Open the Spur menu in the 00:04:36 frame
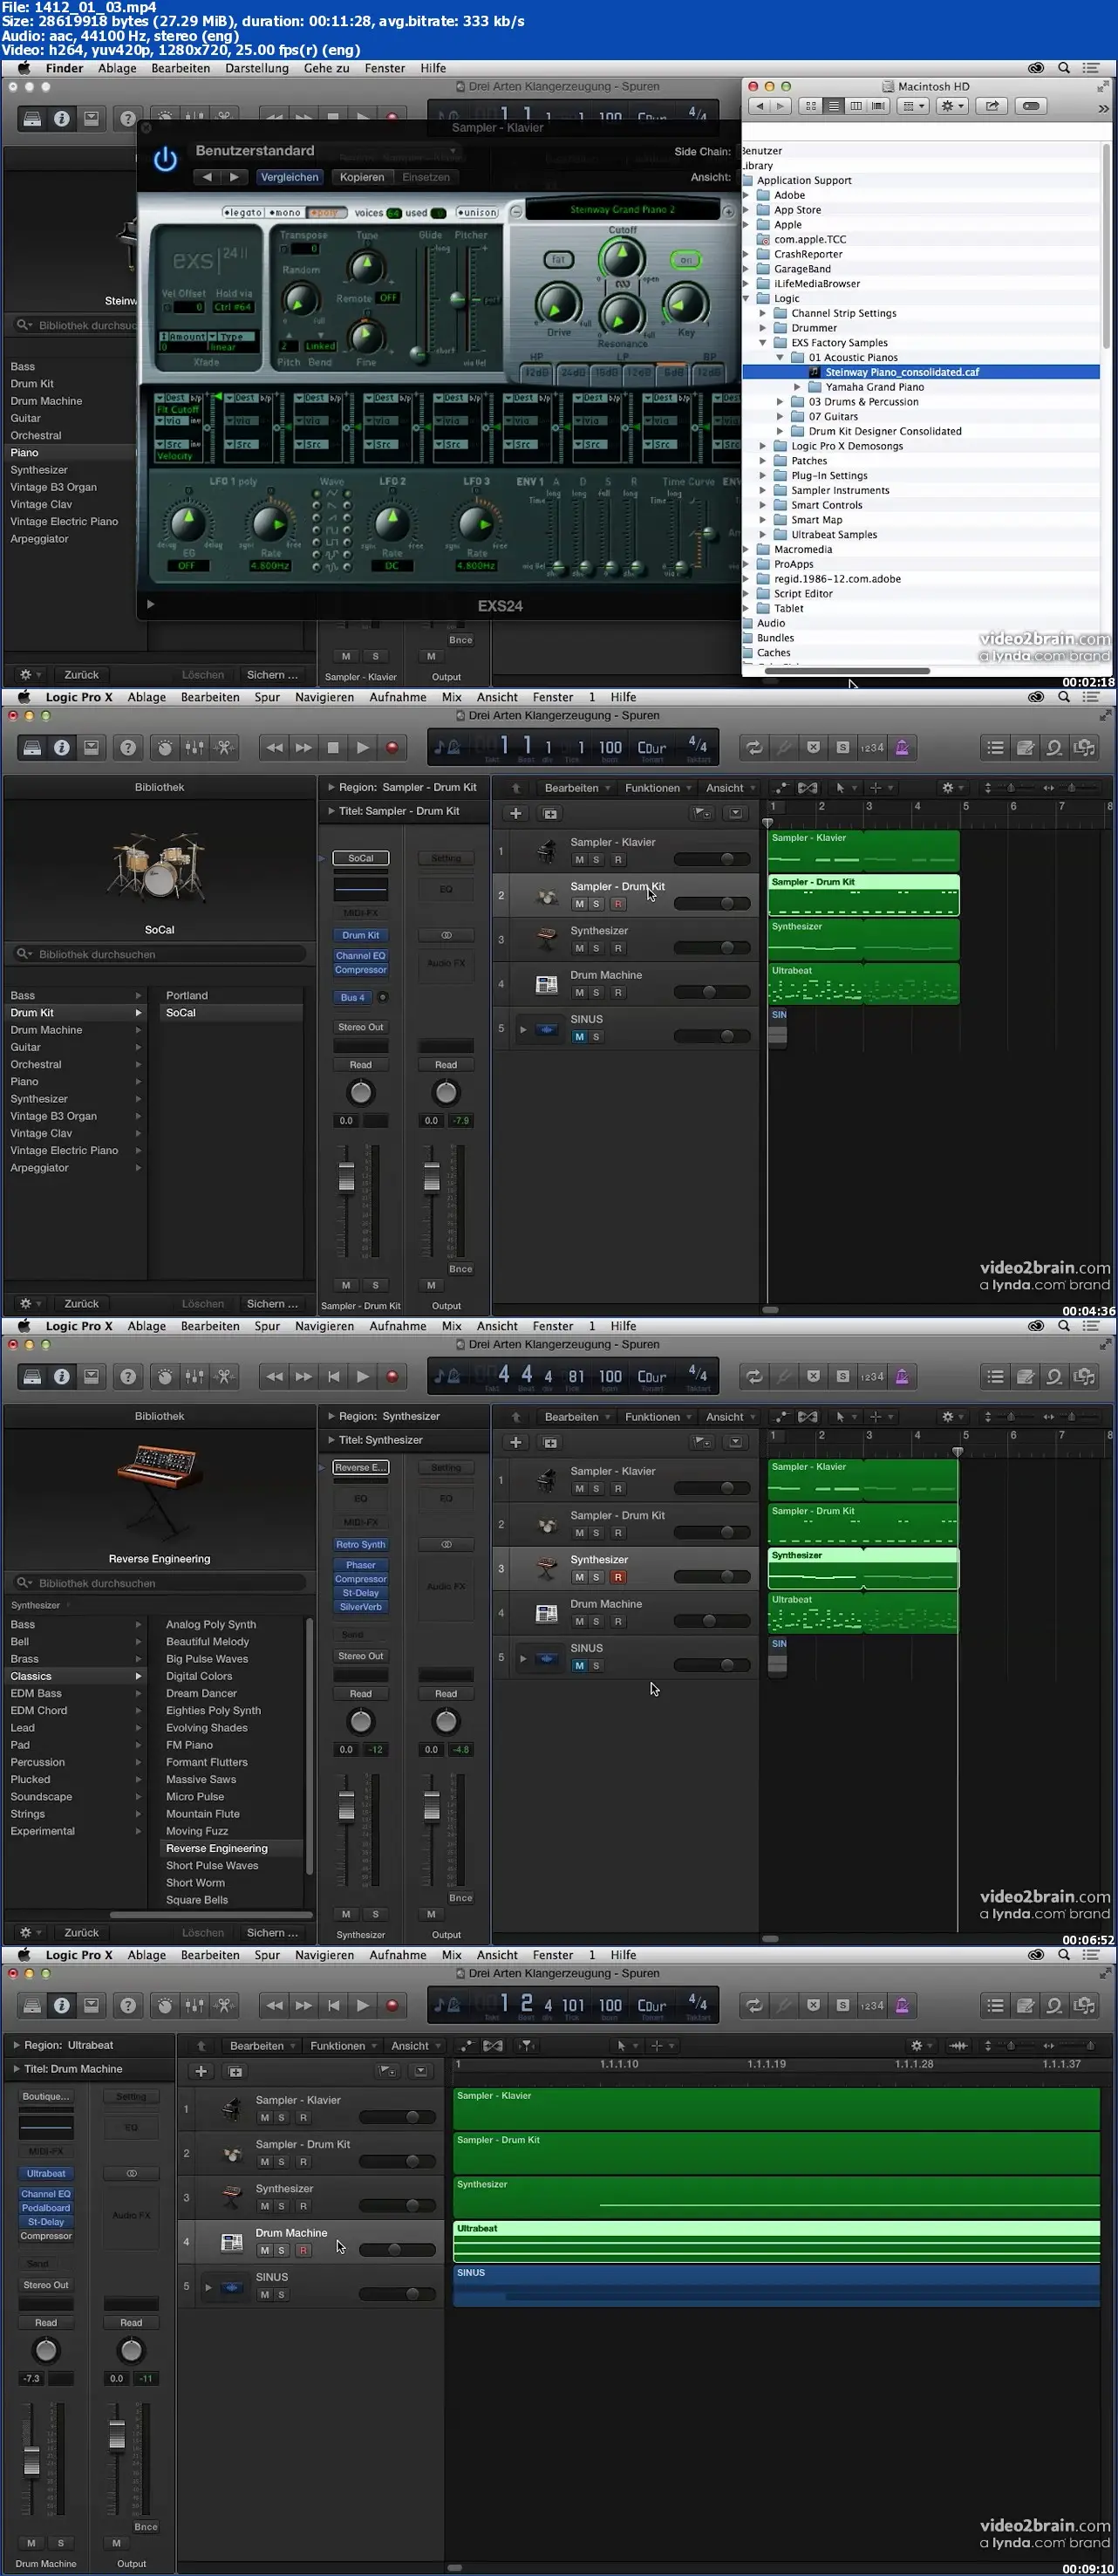Image resolution: width=1118 pixels, height=2576 pixels. pyautogui.click(x=267, y=697)
